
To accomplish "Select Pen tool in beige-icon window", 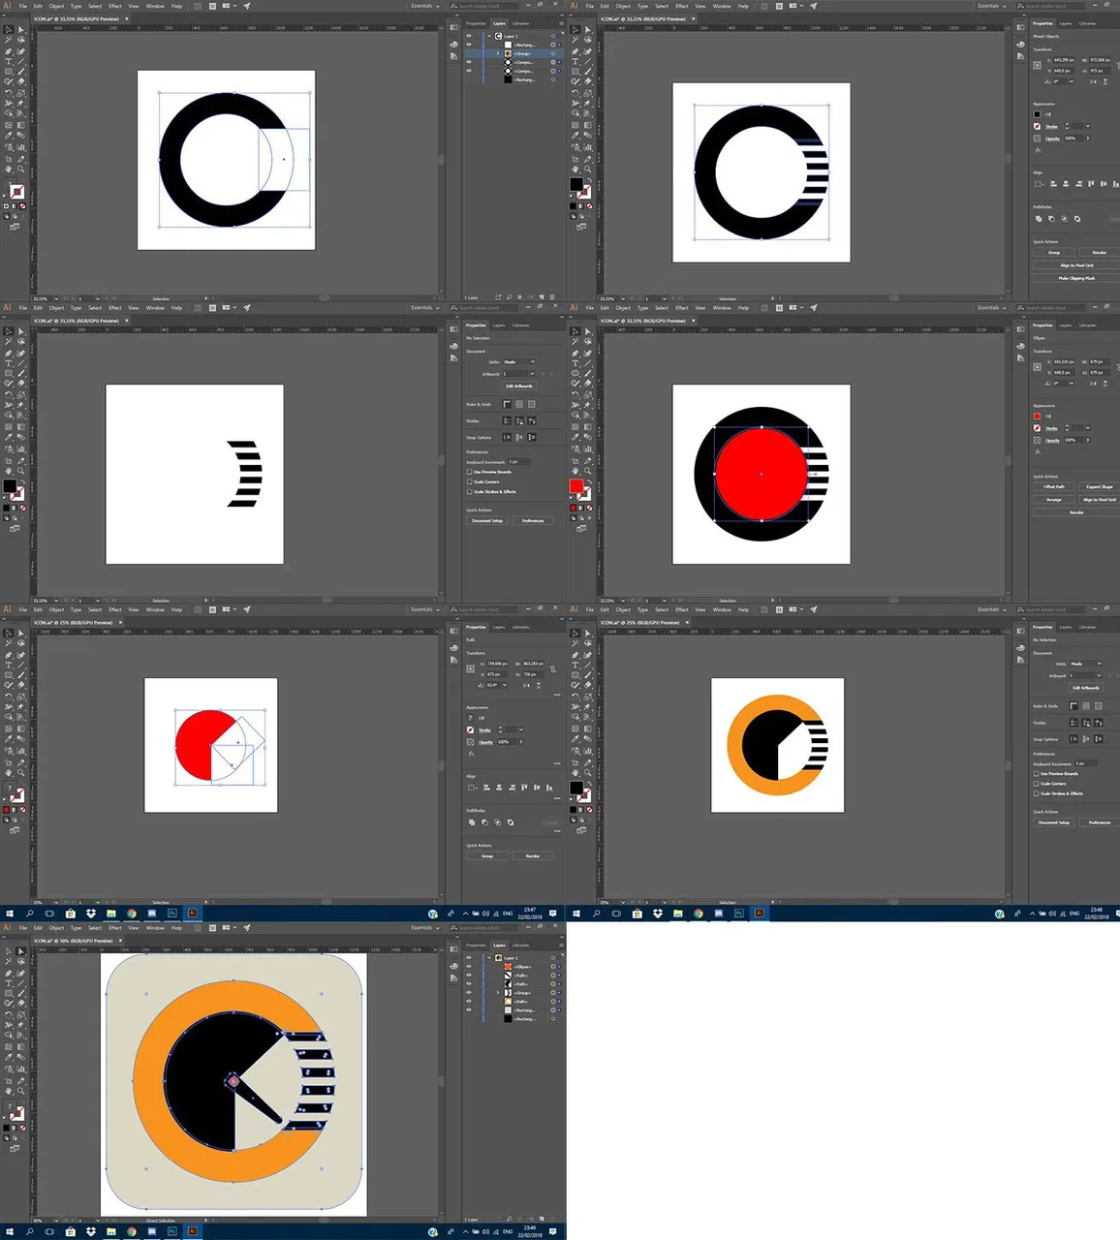I will [x=9, y=974].
